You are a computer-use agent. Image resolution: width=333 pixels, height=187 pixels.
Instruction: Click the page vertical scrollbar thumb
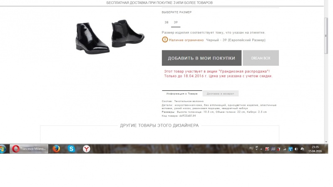326,36
